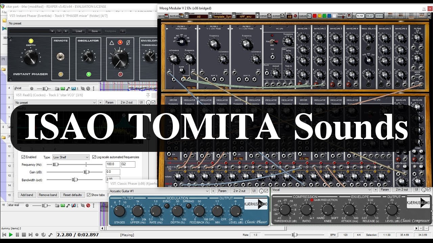The width and height of the screenshot is (433, 243).
Task: Click the envelope button on ghost track
Action: [x=68, y=88]
